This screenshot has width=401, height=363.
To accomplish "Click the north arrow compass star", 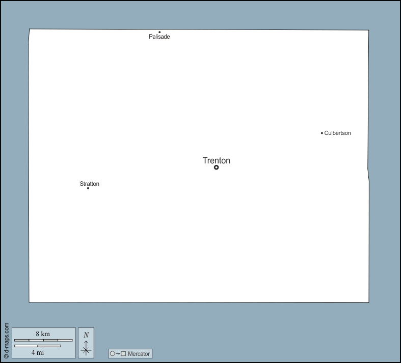I will pyautogui.click(x=86, y=350).
